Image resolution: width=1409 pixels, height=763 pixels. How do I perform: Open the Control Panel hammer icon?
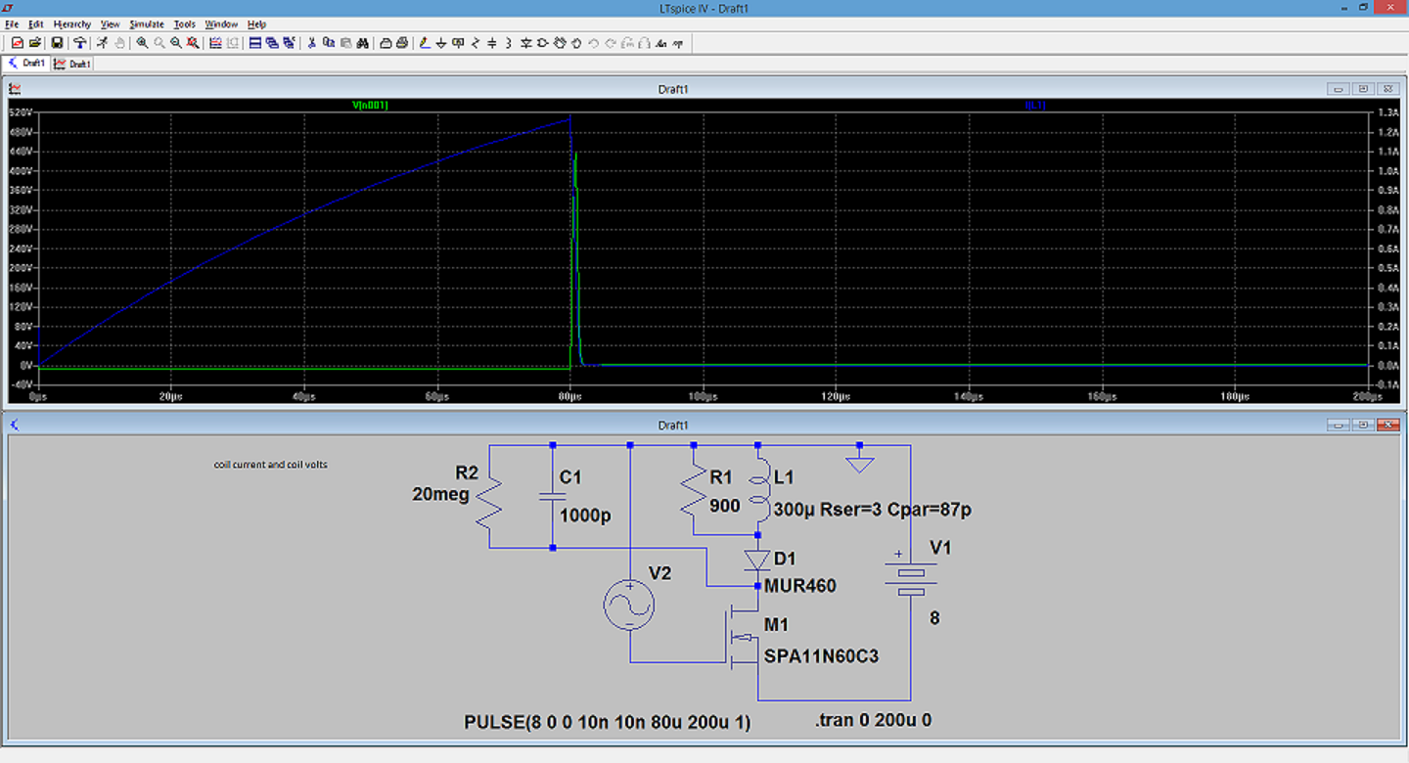click(x=79, y=43)
